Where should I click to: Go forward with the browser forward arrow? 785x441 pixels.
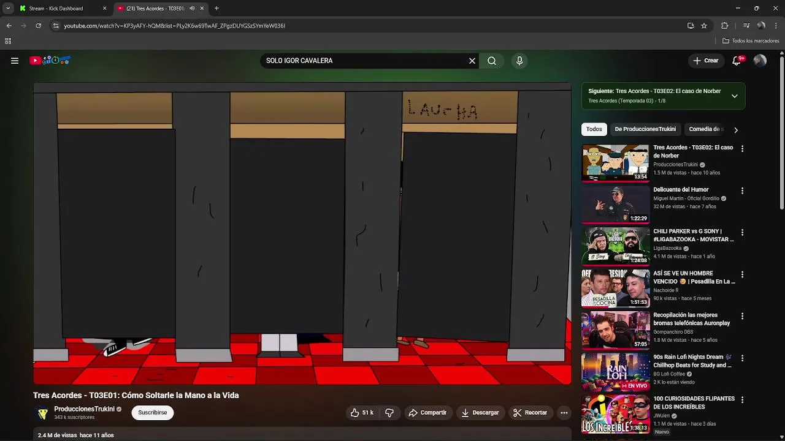pyautogui.click(x=23, y=26)
